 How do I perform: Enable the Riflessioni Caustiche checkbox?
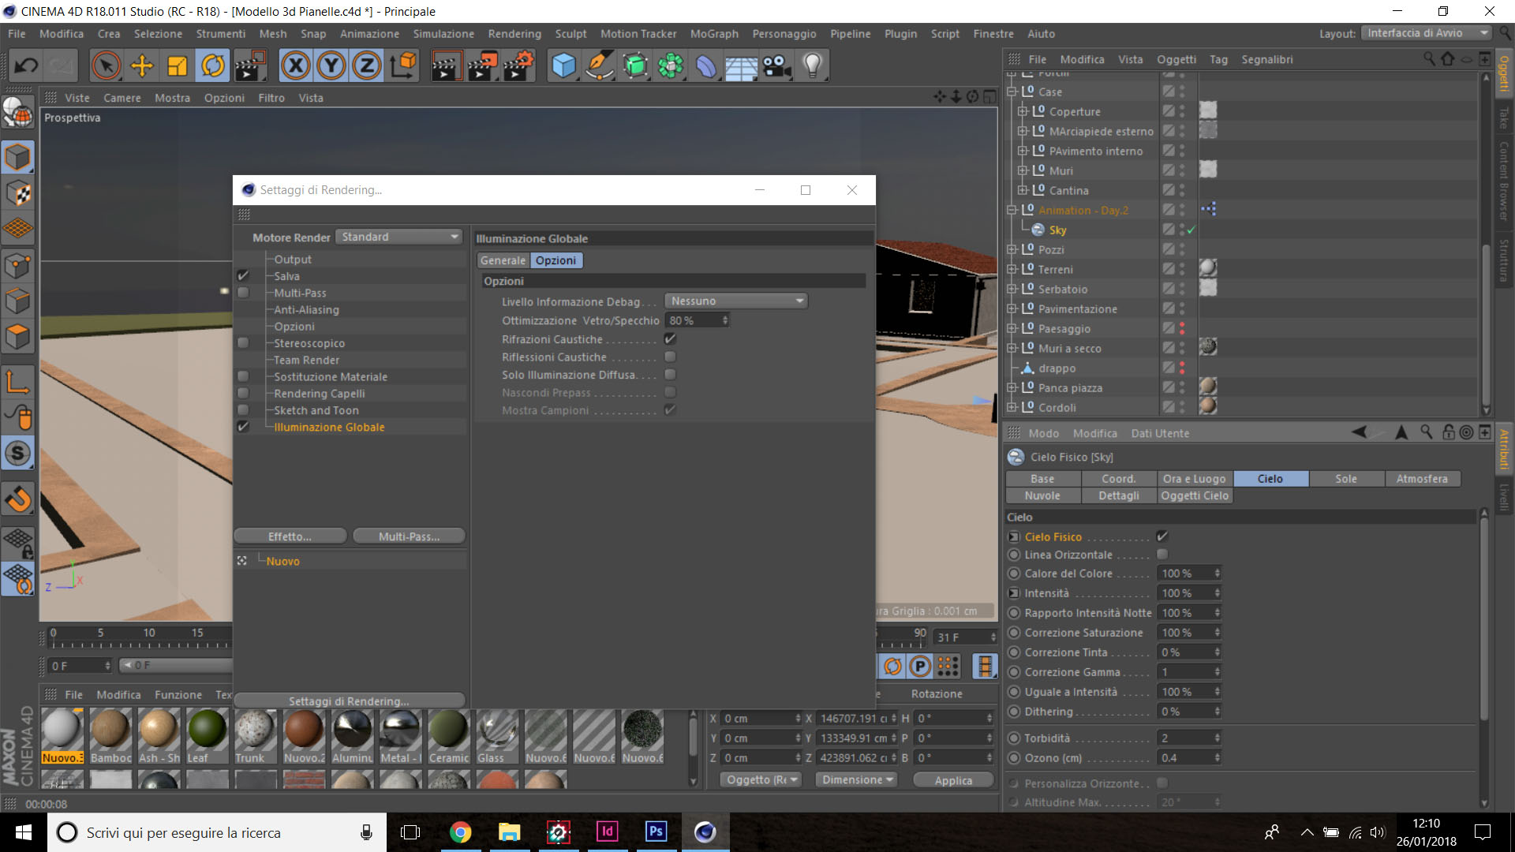670,357
